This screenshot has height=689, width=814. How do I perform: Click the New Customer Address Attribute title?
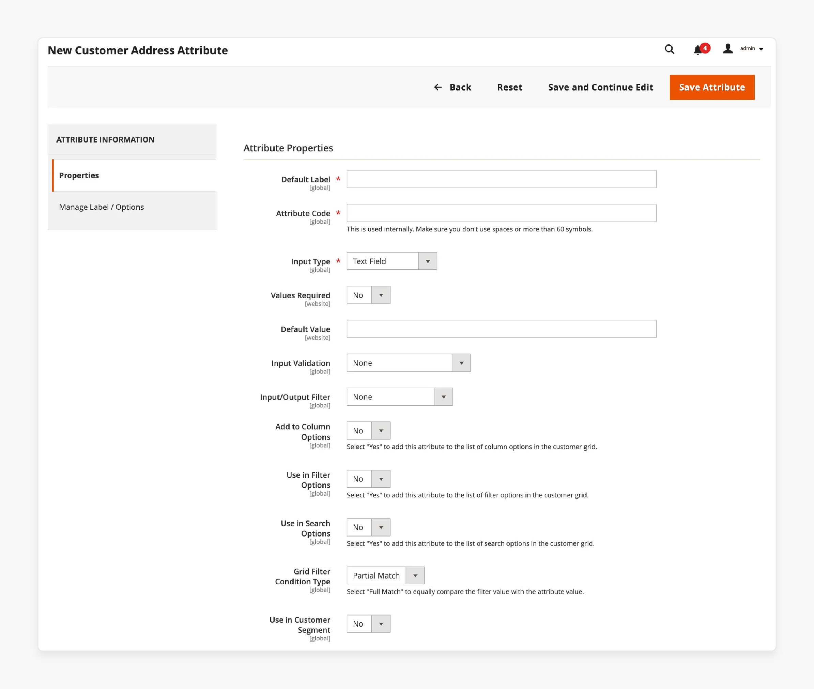coord(137,50)
